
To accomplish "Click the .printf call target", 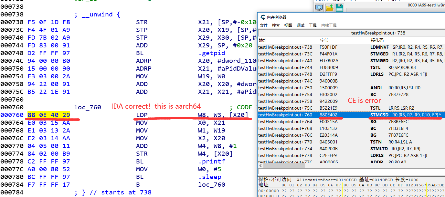I will pos(212,161).
